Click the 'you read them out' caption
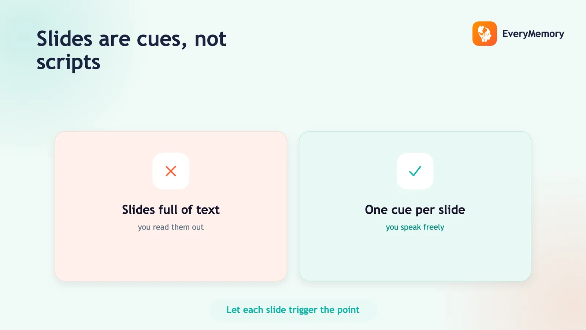The image size is (586, 330). pos(171,227)
